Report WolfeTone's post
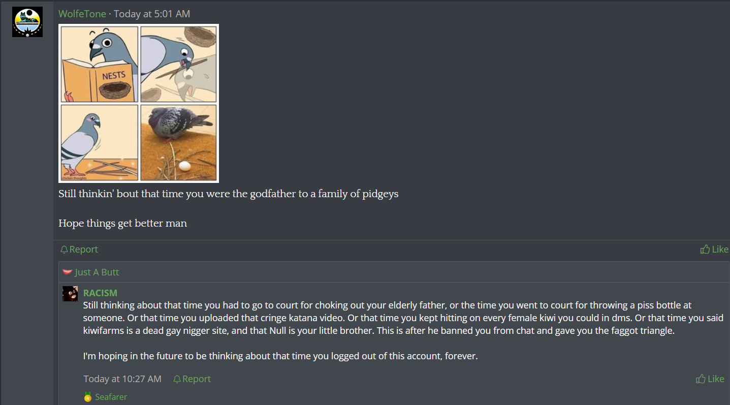This screenshot has width=730, height=405. tap(79, 250)
